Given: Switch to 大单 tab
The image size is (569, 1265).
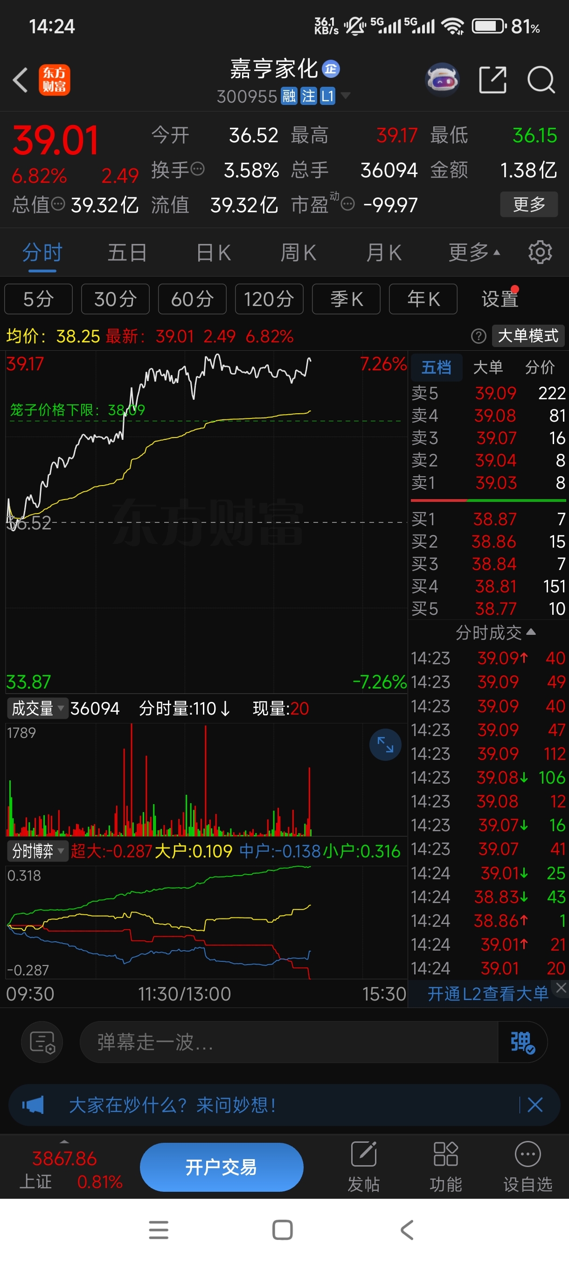Looking at the screenshot, I should [488, 367].
